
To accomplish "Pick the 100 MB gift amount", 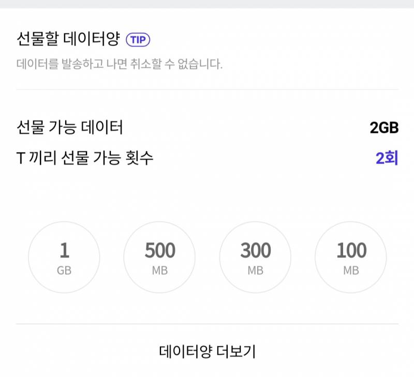I will 351,257.
